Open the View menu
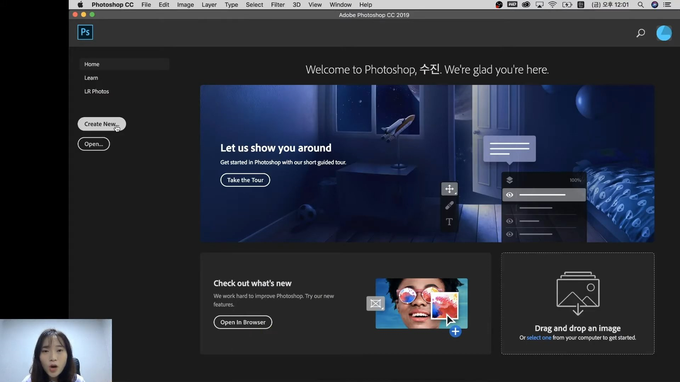 click(315, 5)
